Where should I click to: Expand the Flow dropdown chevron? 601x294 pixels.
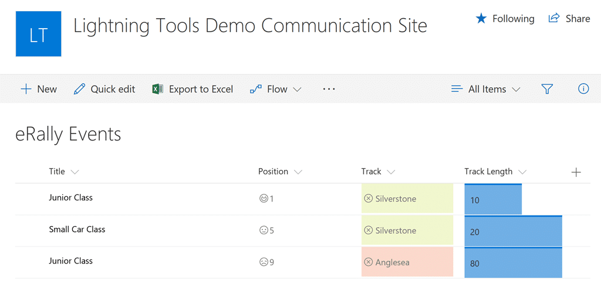click(x=297, y=90)
